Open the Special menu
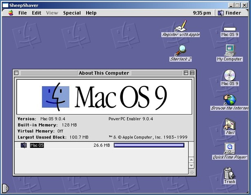The image size is (251, 195). click(72, 13)
